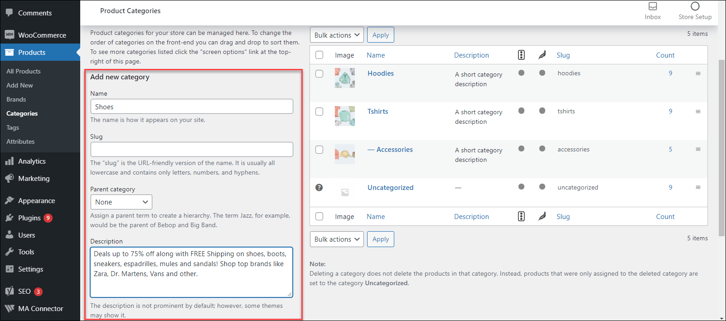The height and width of the screenshot is (321, 726).
Task: Expand the Parent category dropdown
Action: coord(121,202)
